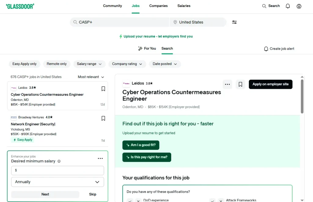Confirm Attack Frameworks with the check icon
The height and width of the screenshot is (202, 313).
click(x=212, y=200)
